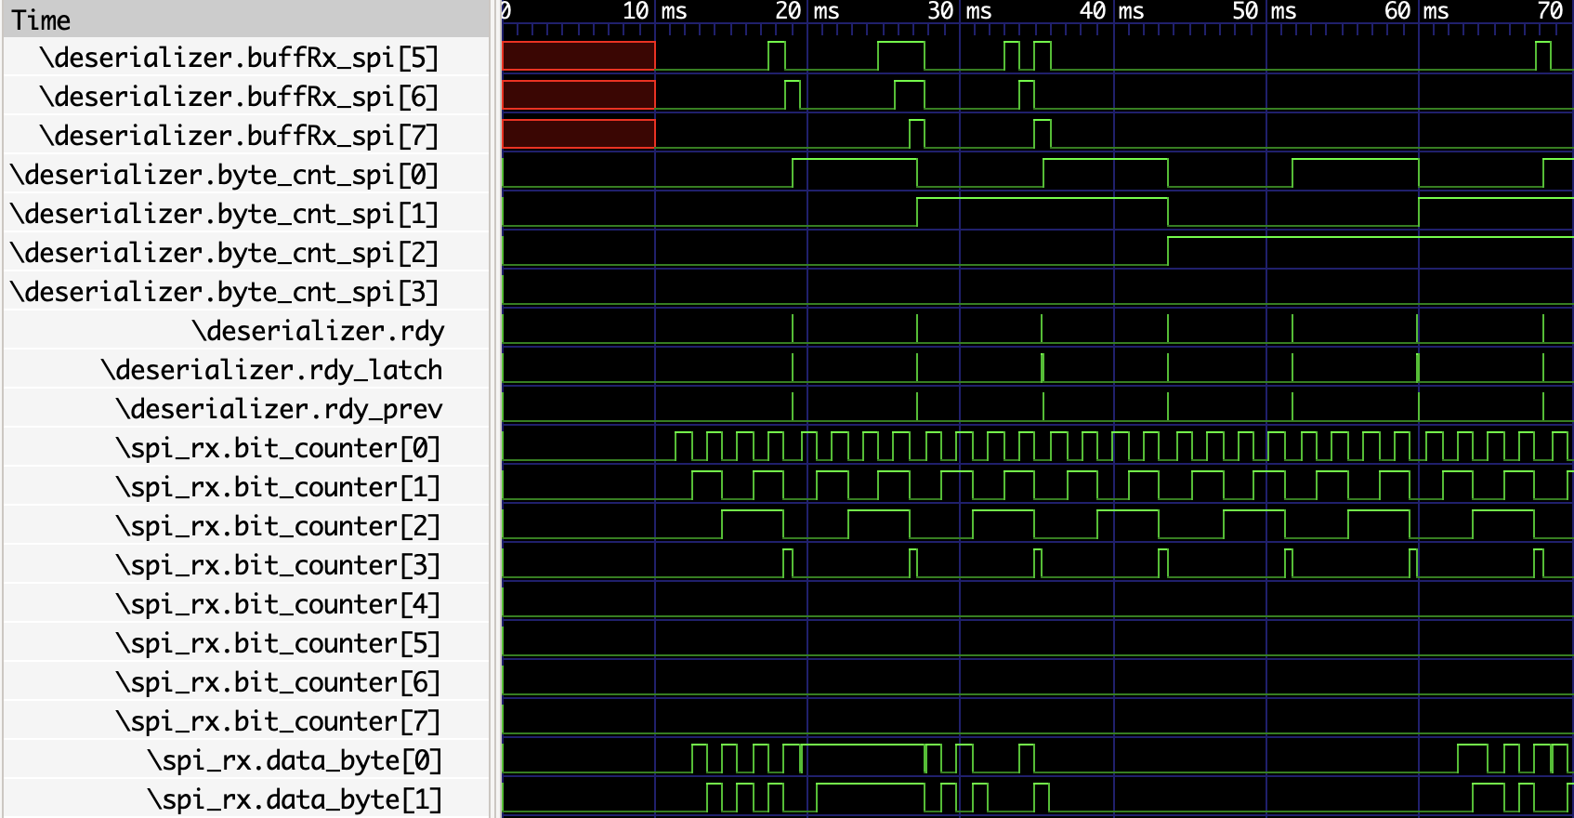Select the deserializer.byte_cnt_spi[3] signal
The width and height of the screenshot is (1574, 818).
(x=223, y=292)
